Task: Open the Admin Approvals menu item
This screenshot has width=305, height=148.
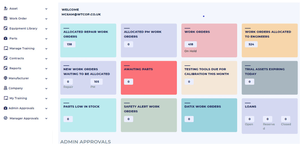Action: [x=21, y=108]
